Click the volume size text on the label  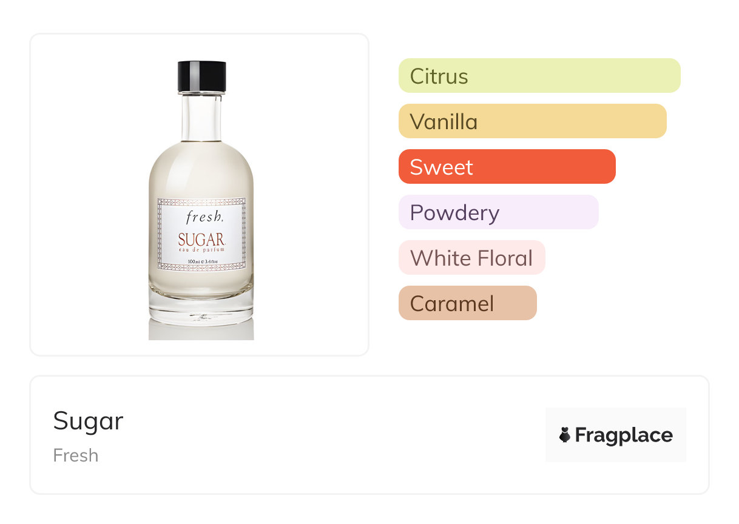pyautogui.click(x=201, y=261)
